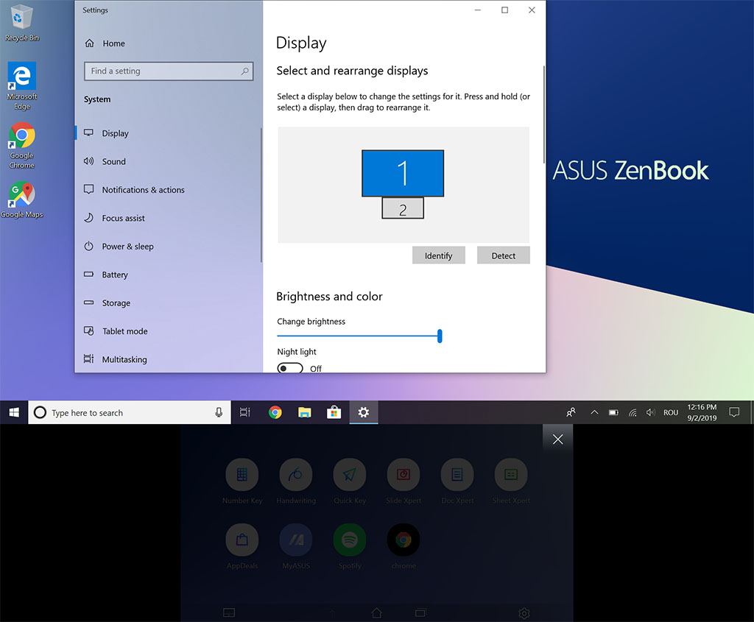Click the Find a setting search field

[169, 71]
